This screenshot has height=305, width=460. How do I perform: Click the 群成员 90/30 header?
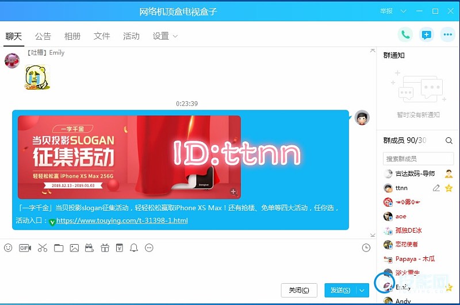tap(405, 141)
